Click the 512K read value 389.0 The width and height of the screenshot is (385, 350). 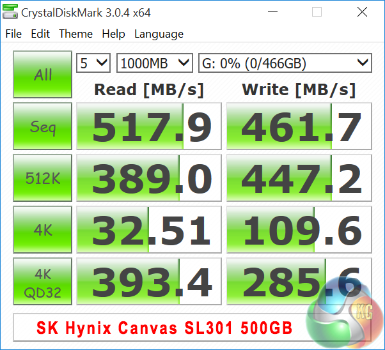pos(149,178)
